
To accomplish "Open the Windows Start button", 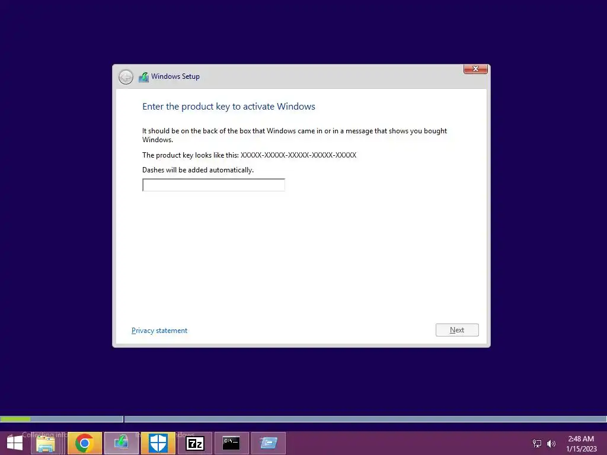I will pyautogui.click(x=15, y=443).
